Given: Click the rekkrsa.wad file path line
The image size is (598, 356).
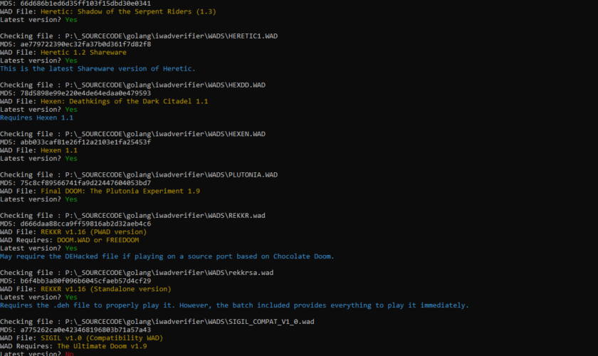Looking at the screenshot, I should tap(137, 273).
